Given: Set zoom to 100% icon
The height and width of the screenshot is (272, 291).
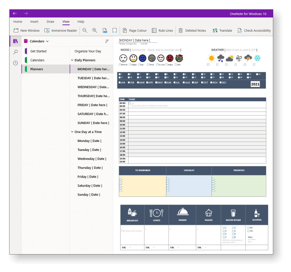Looking at the screenshot, I should (x=105, y=30).
